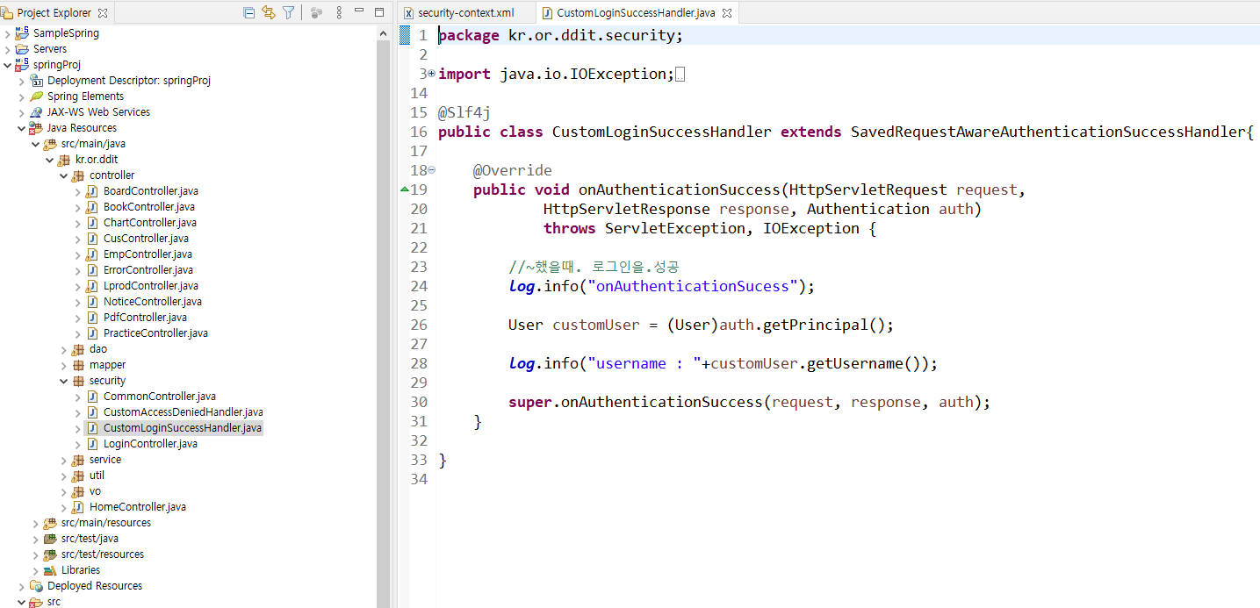Maximize the Project Explorer view
The height and width of the screenshot is (608, 1260).
coord(379,12)
